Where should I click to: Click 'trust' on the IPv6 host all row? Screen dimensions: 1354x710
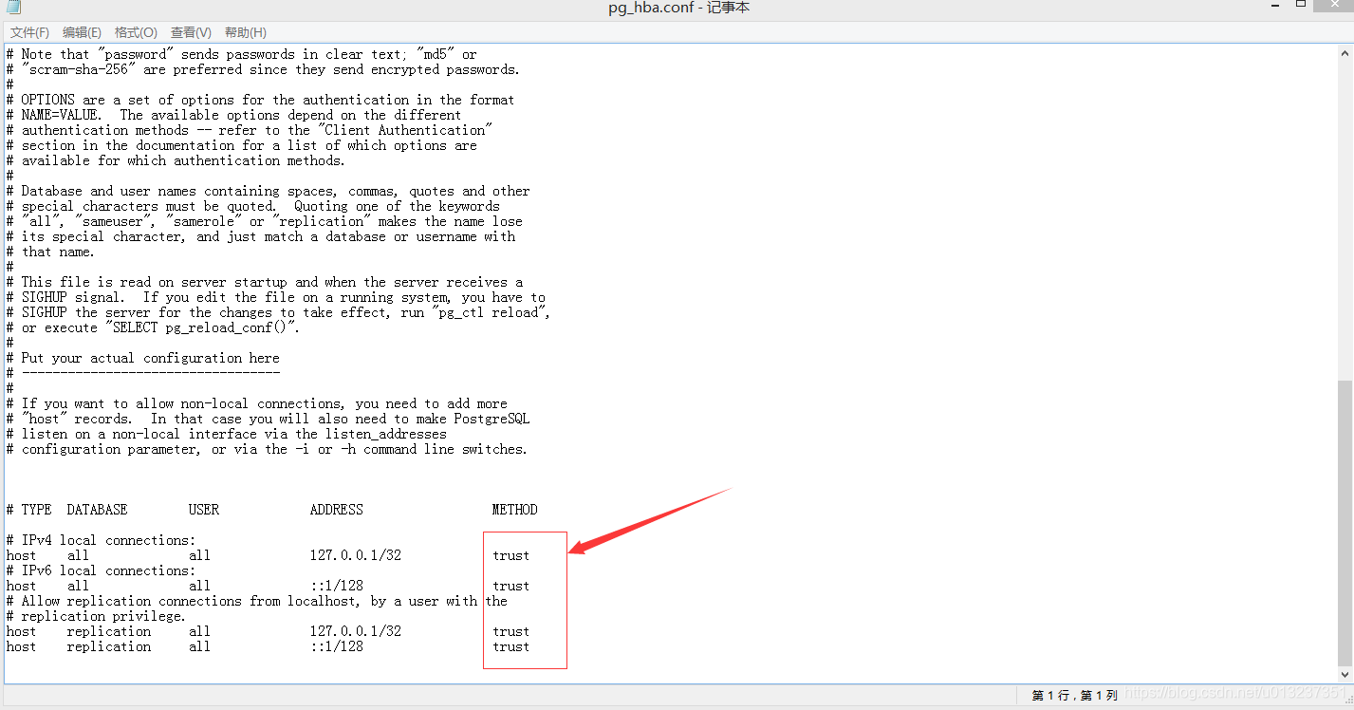[x=511, y=586]
